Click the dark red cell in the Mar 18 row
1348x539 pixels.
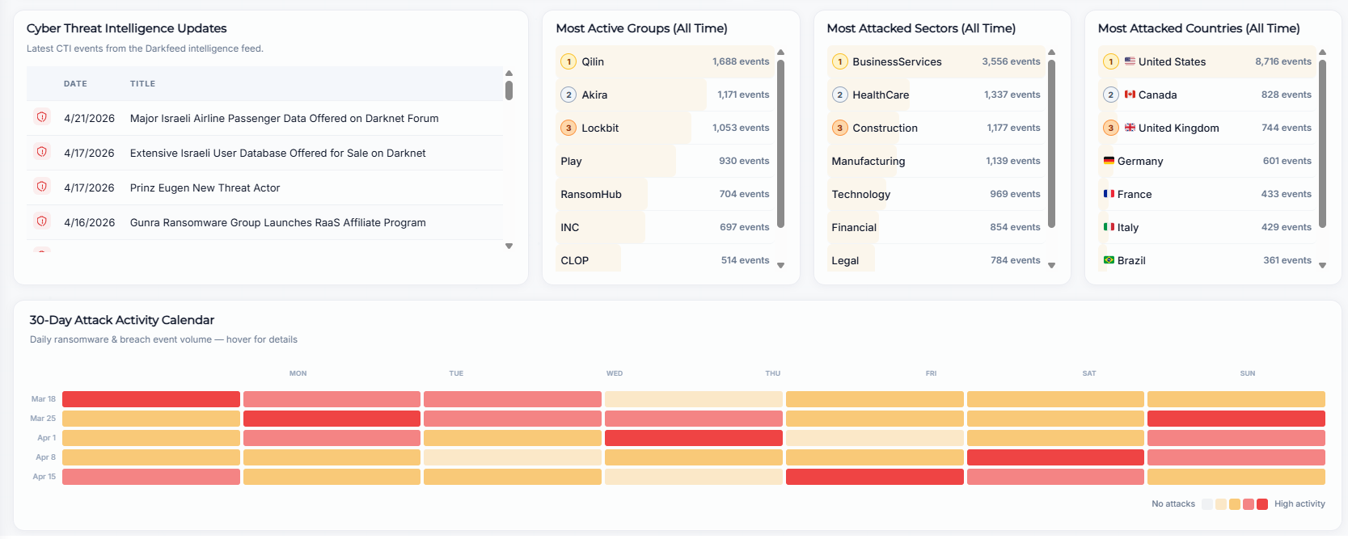[x=151, y=399]
